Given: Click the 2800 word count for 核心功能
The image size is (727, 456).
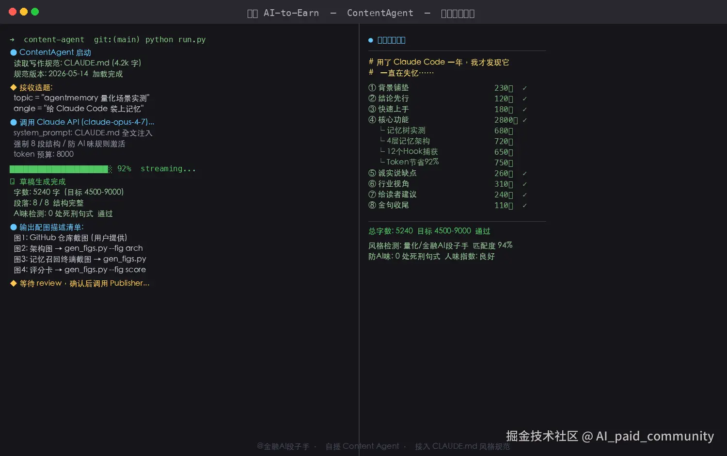Looking at the screenshot, I should (506, 120).
